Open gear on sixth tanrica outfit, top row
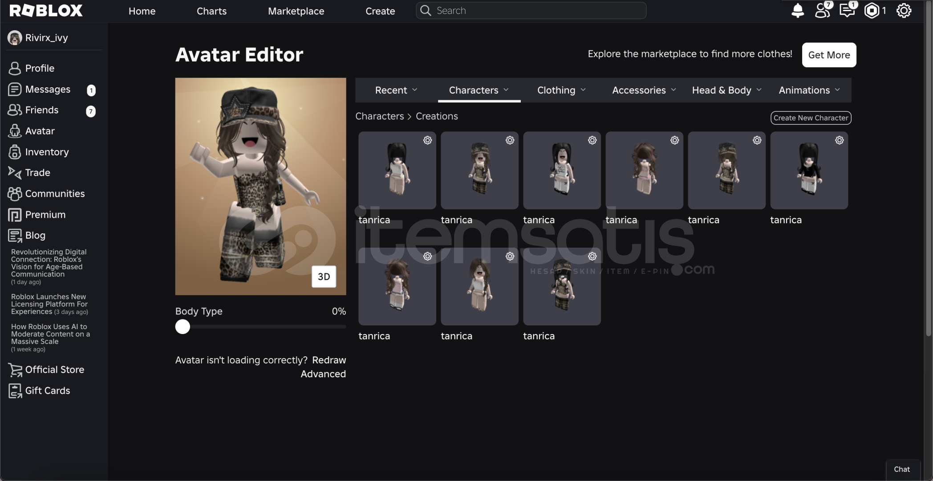 (839, 140)
